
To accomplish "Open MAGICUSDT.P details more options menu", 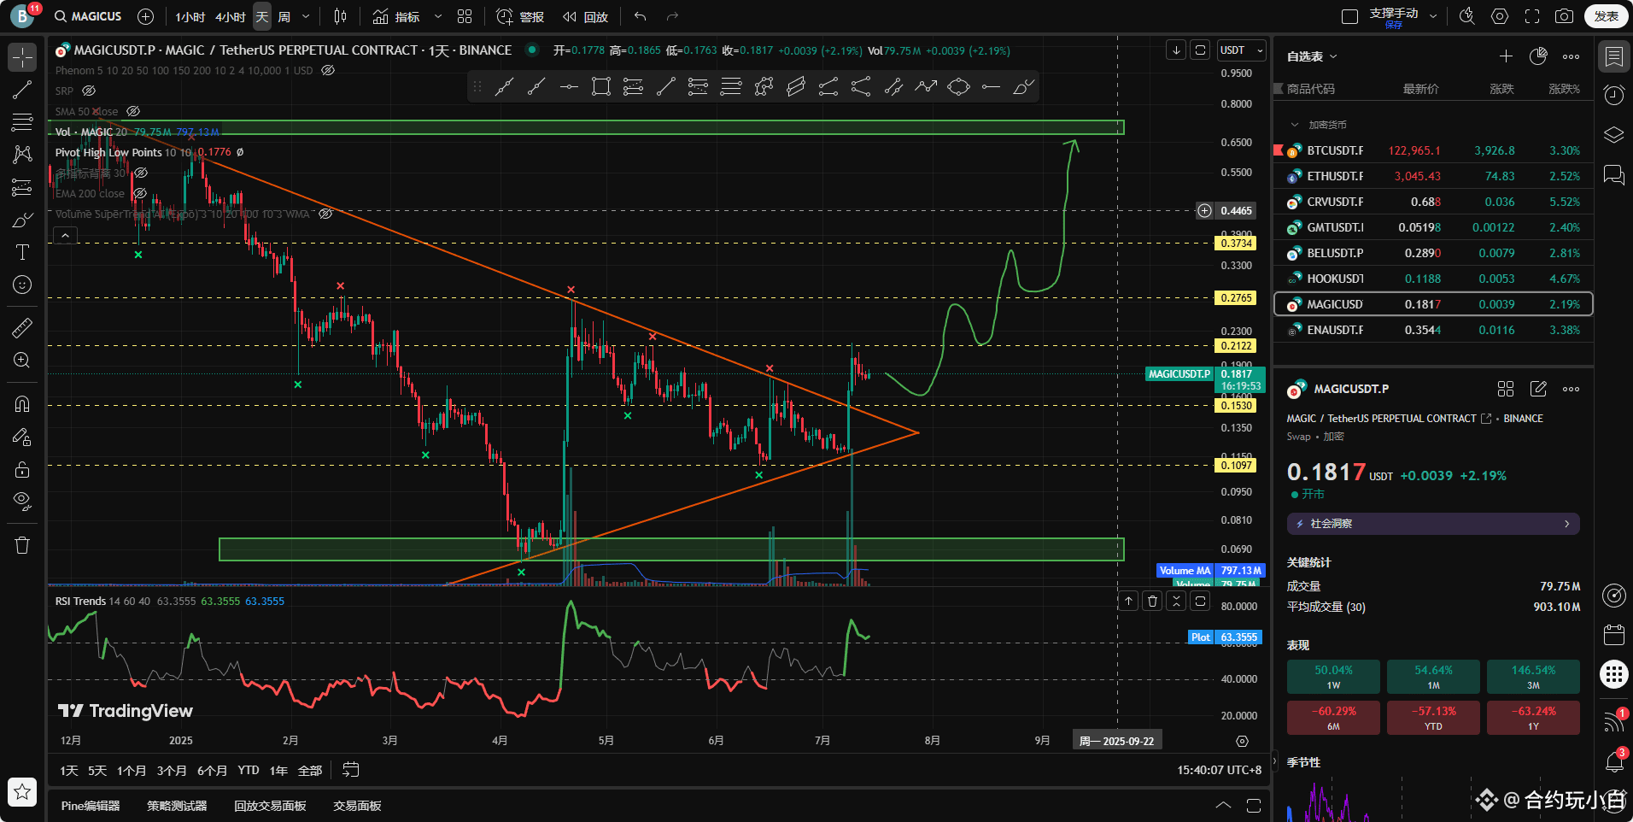I will pyautogui.click(x=1571, y=389).
